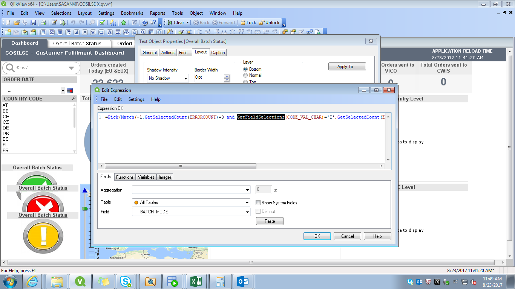Image resolution: width=515 pixels, height=289 pixels.
Task: Click the expression editor horizontal scrollbar
Action: point(181,166)
